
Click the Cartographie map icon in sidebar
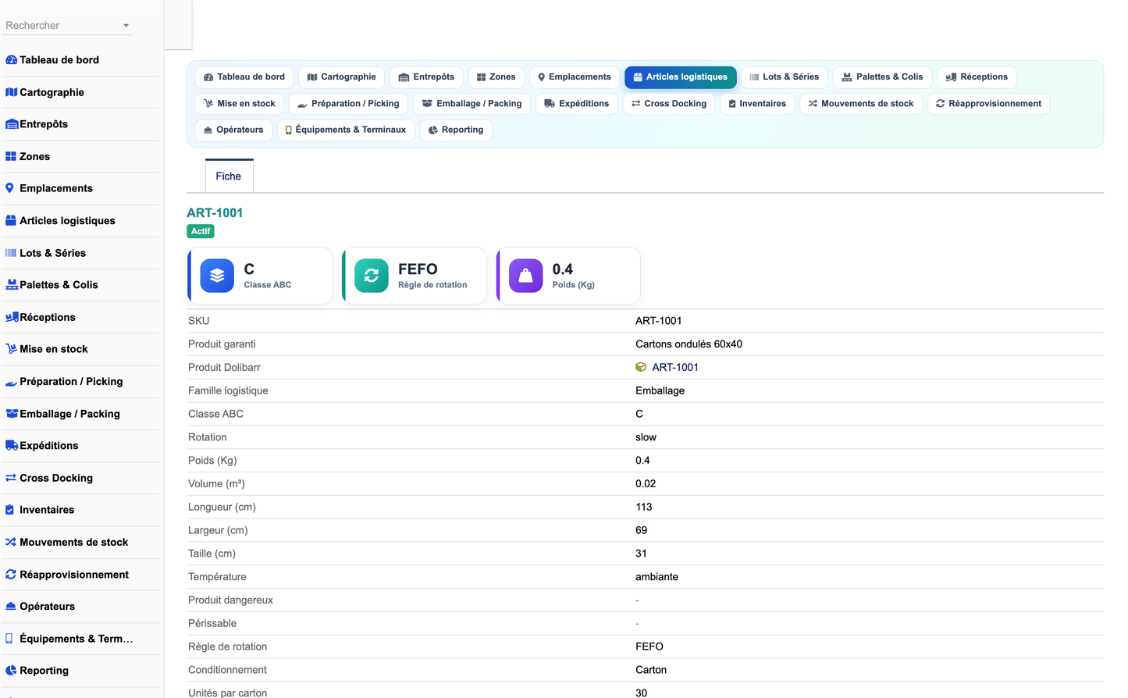click(x=11, y=92)
